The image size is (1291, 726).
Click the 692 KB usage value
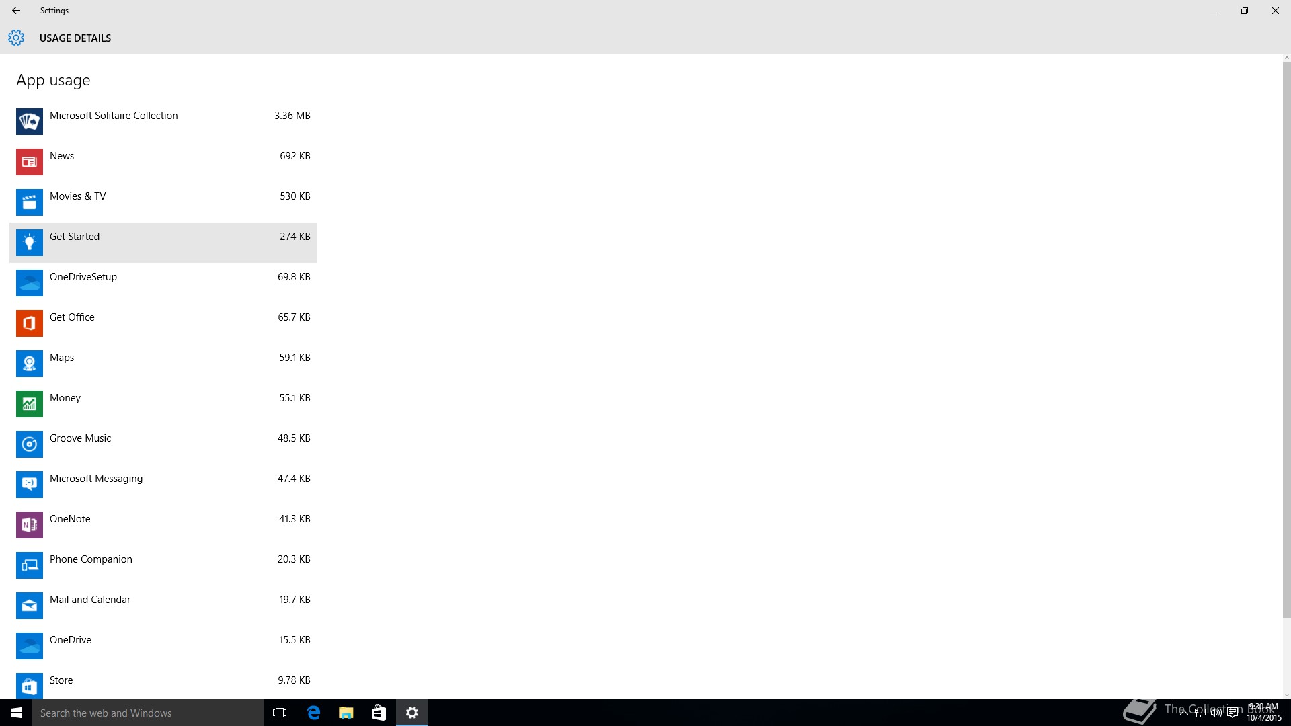[295, 156]
